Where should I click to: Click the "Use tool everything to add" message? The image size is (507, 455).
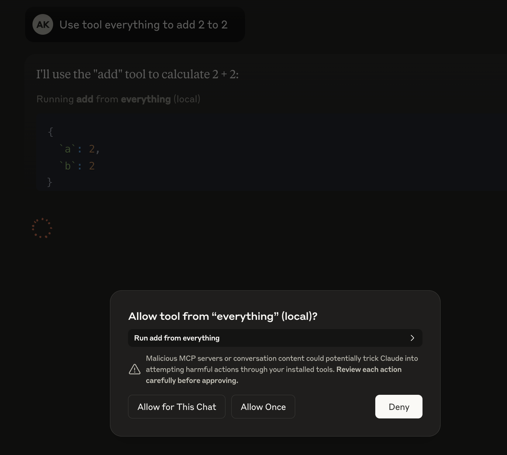click(143, 25)
